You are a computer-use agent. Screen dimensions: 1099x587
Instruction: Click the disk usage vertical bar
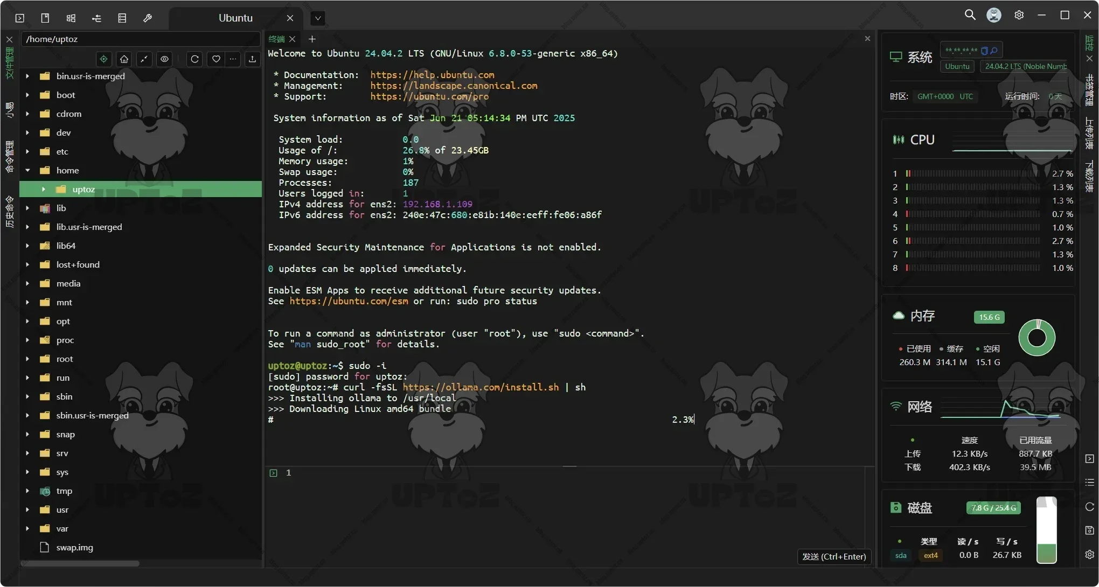[1046, 530]
